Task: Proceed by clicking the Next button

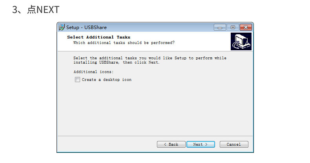Action: pyautogui.click(x=201, y=145)
